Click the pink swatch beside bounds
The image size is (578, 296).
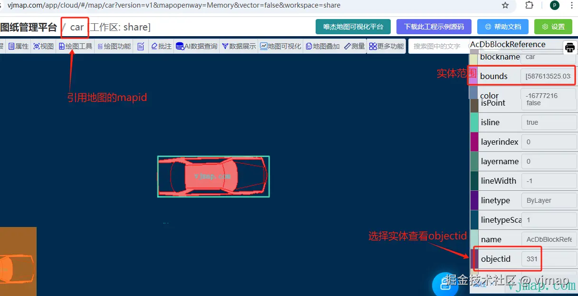point(474,76)
